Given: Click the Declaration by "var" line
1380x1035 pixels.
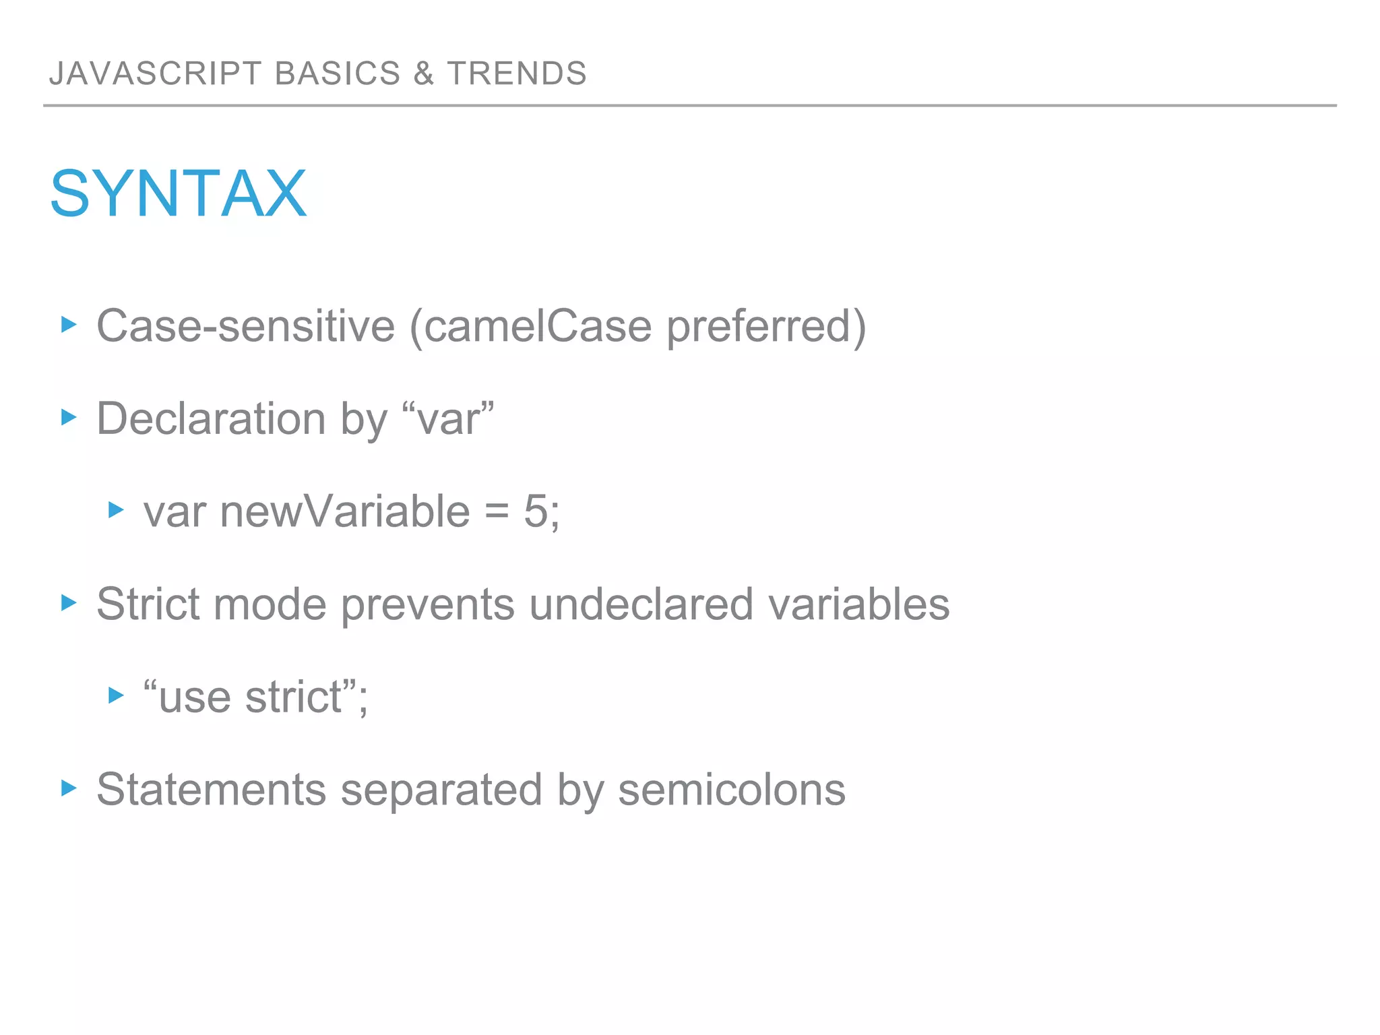Looking at the screenshot, I should click(x=295, y=418).
